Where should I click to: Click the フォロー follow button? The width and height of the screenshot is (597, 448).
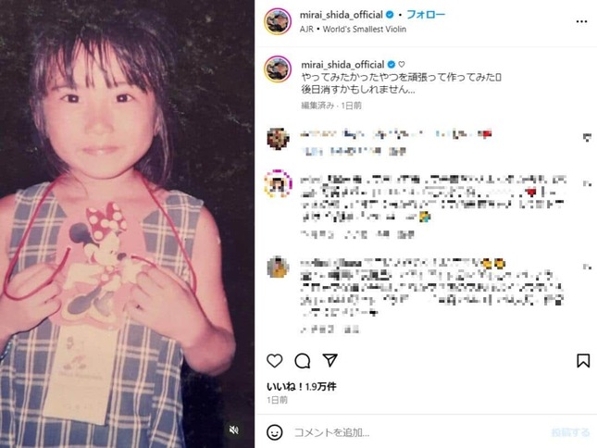[426, 15]
